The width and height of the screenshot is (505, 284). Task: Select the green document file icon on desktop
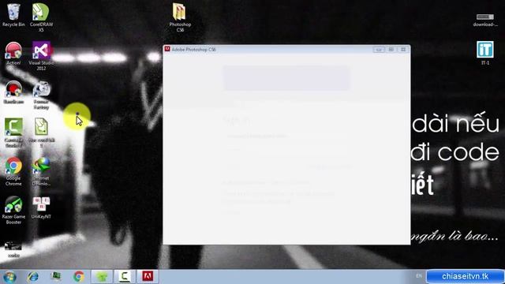(41, 132)
